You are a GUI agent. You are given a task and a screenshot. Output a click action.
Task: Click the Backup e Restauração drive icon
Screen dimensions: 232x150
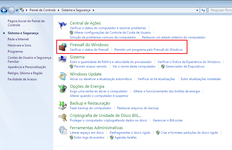coord(63,105)
